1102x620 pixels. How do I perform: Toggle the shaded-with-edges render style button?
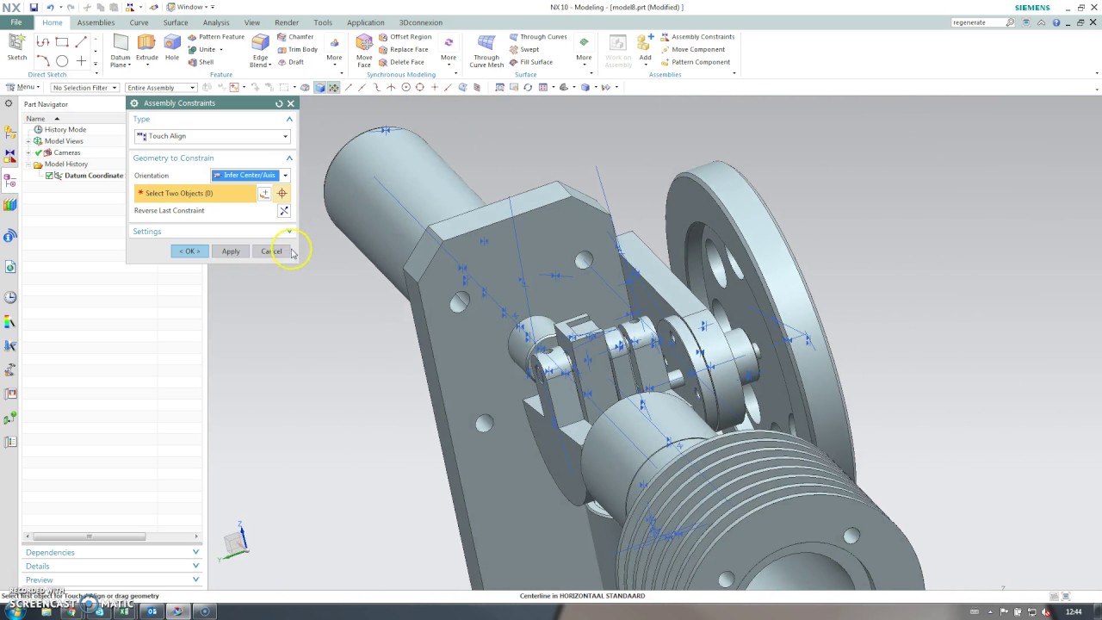320,87
